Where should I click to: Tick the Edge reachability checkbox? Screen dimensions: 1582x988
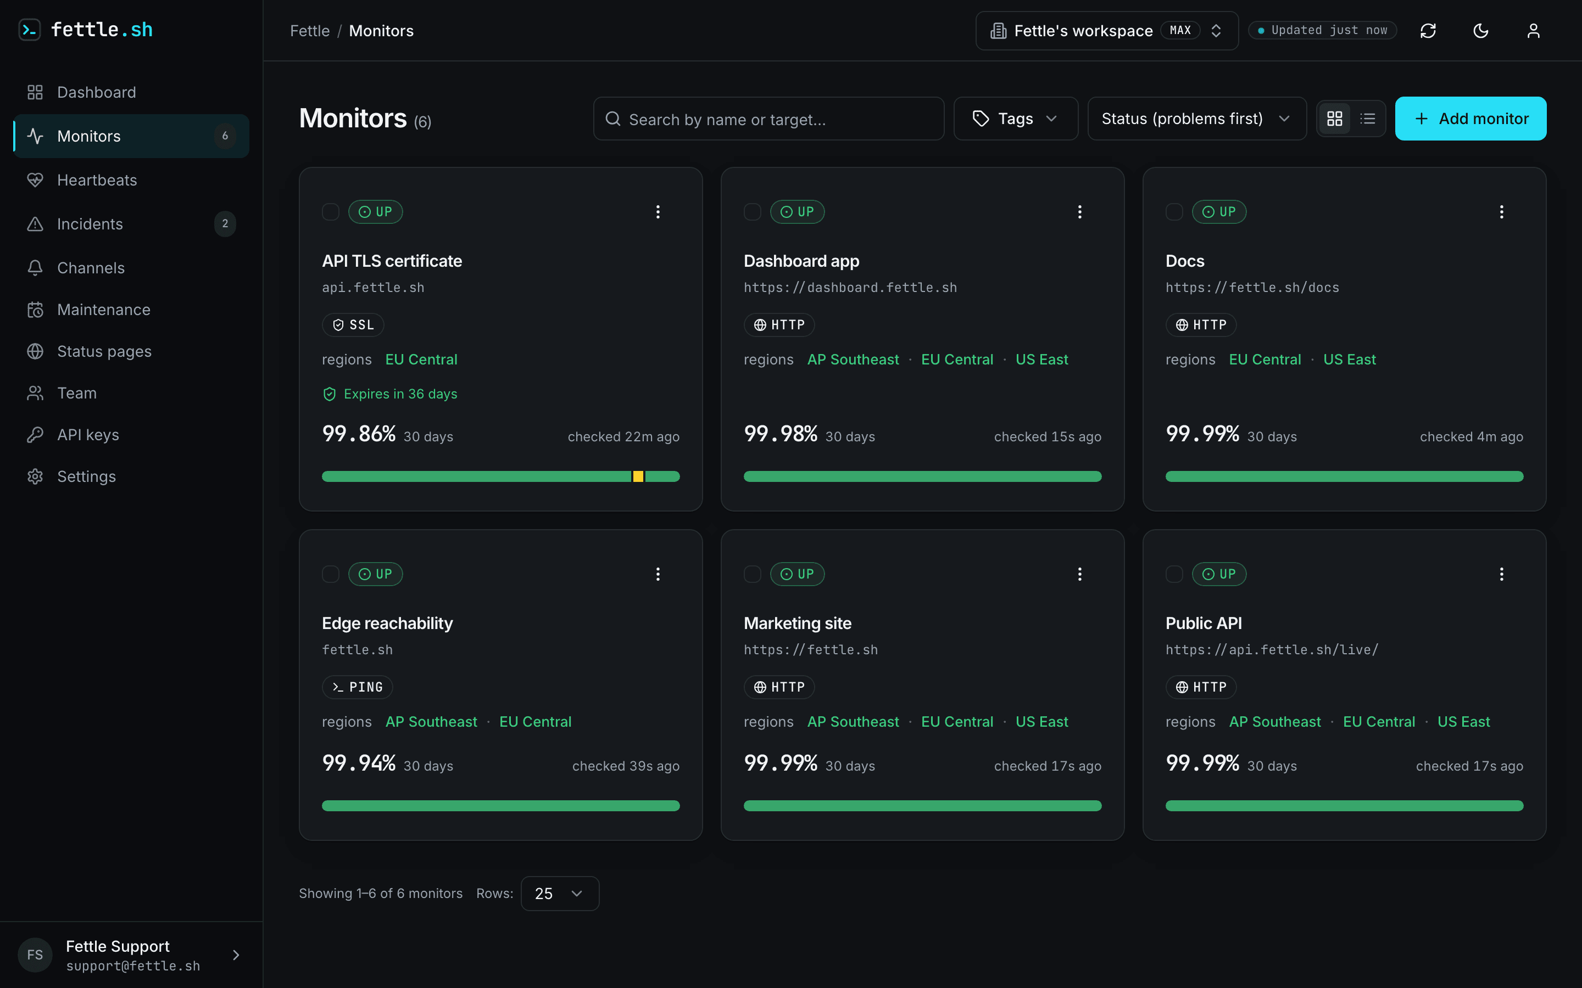[x=331, y=574]
